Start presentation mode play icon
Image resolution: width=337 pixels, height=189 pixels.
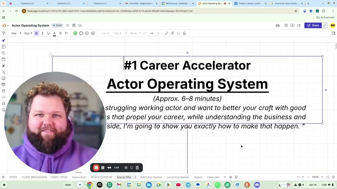coord(292,25)
